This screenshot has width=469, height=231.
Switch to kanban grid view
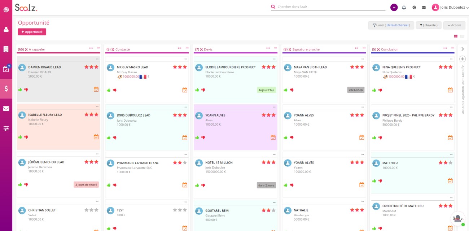[456, 36]
